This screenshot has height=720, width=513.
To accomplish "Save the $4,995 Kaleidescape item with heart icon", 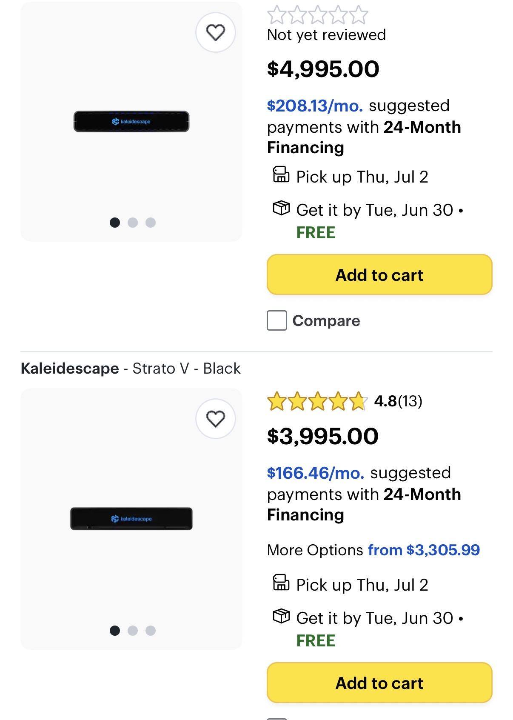I will pyautogui.click(x=215, y=32).
